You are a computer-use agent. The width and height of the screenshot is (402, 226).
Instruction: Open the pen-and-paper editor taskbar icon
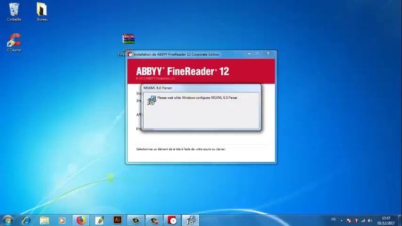click(x=99, y=220)
